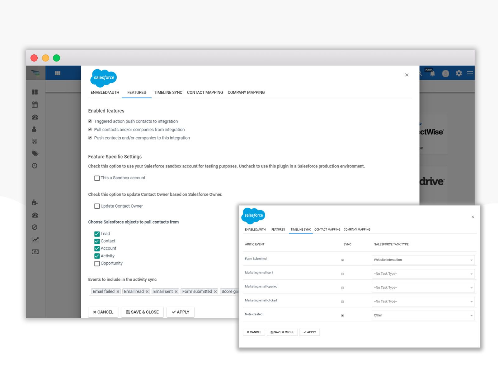
Task: Click SAVE & CLOSE in the small dialog
Action: pyautogui.click(x=282, y=332)
